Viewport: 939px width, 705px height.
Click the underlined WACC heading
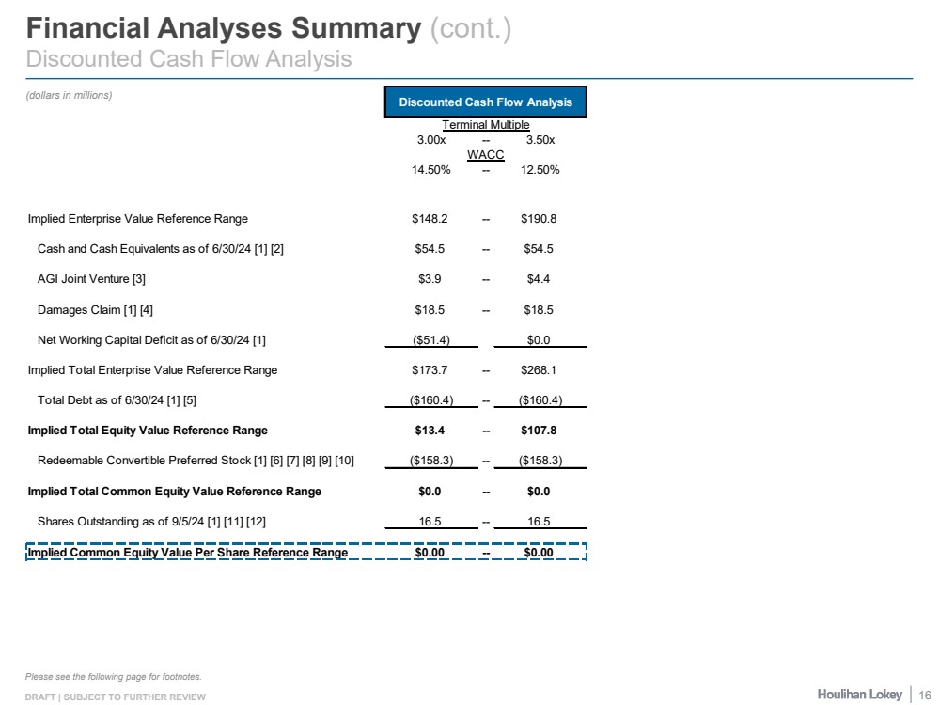click(485, 155)
